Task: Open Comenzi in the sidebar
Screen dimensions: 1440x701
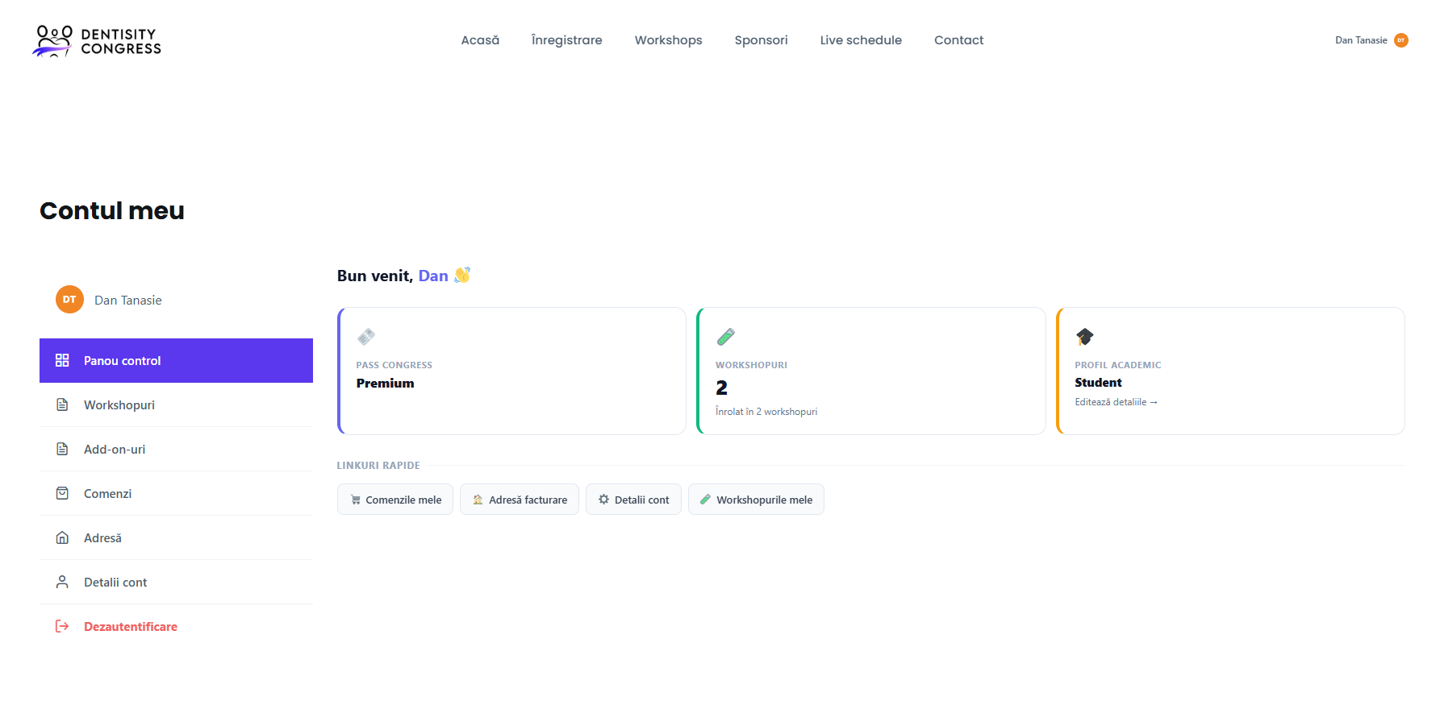Action: 176,493
